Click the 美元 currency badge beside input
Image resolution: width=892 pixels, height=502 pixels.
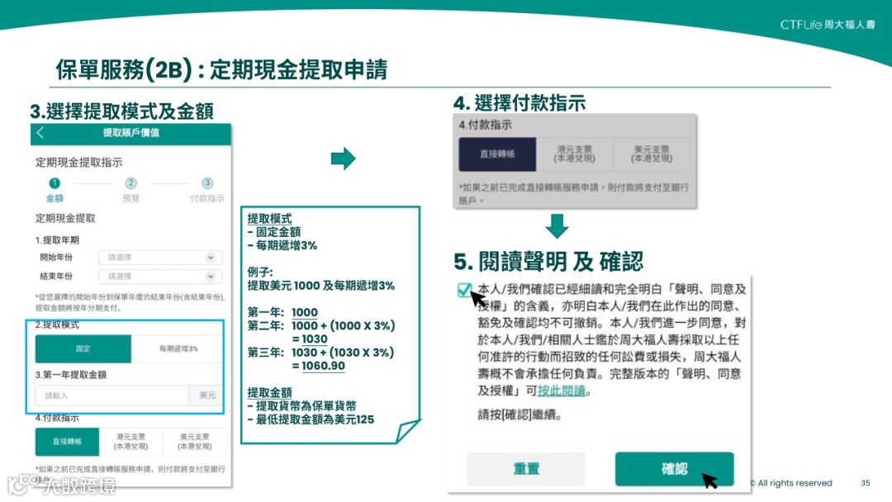click(x=207, y=396)
